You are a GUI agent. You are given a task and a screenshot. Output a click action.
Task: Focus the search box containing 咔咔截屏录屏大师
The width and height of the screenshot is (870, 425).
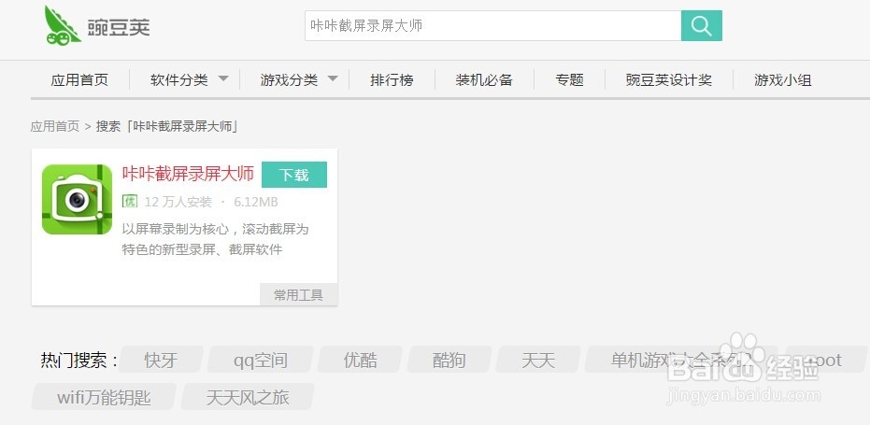[x=492, y=25]
